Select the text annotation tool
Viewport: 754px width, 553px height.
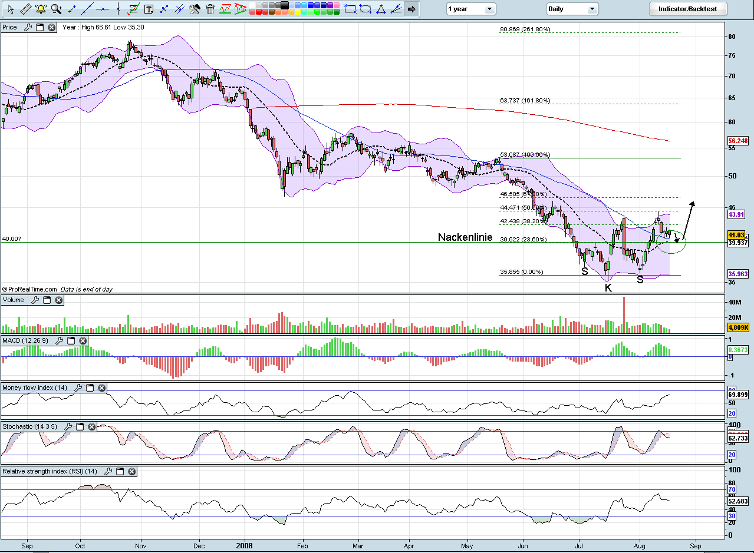click(149, 9)
